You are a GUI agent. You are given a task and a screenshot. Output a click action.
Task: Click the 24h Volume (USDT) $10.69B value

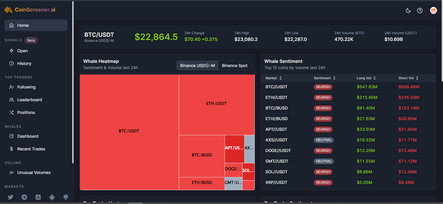tap(393, 39)
